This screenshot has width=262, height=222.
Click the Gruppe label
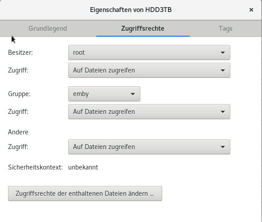(19, 94)
